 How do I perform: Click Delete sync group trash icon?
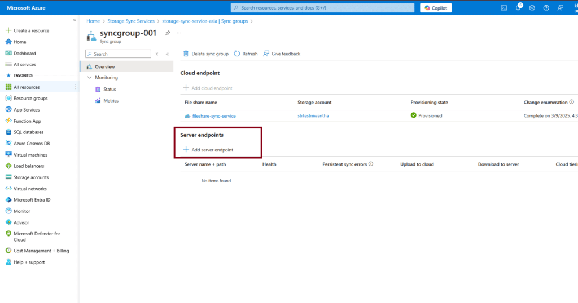tap(186, 54)
